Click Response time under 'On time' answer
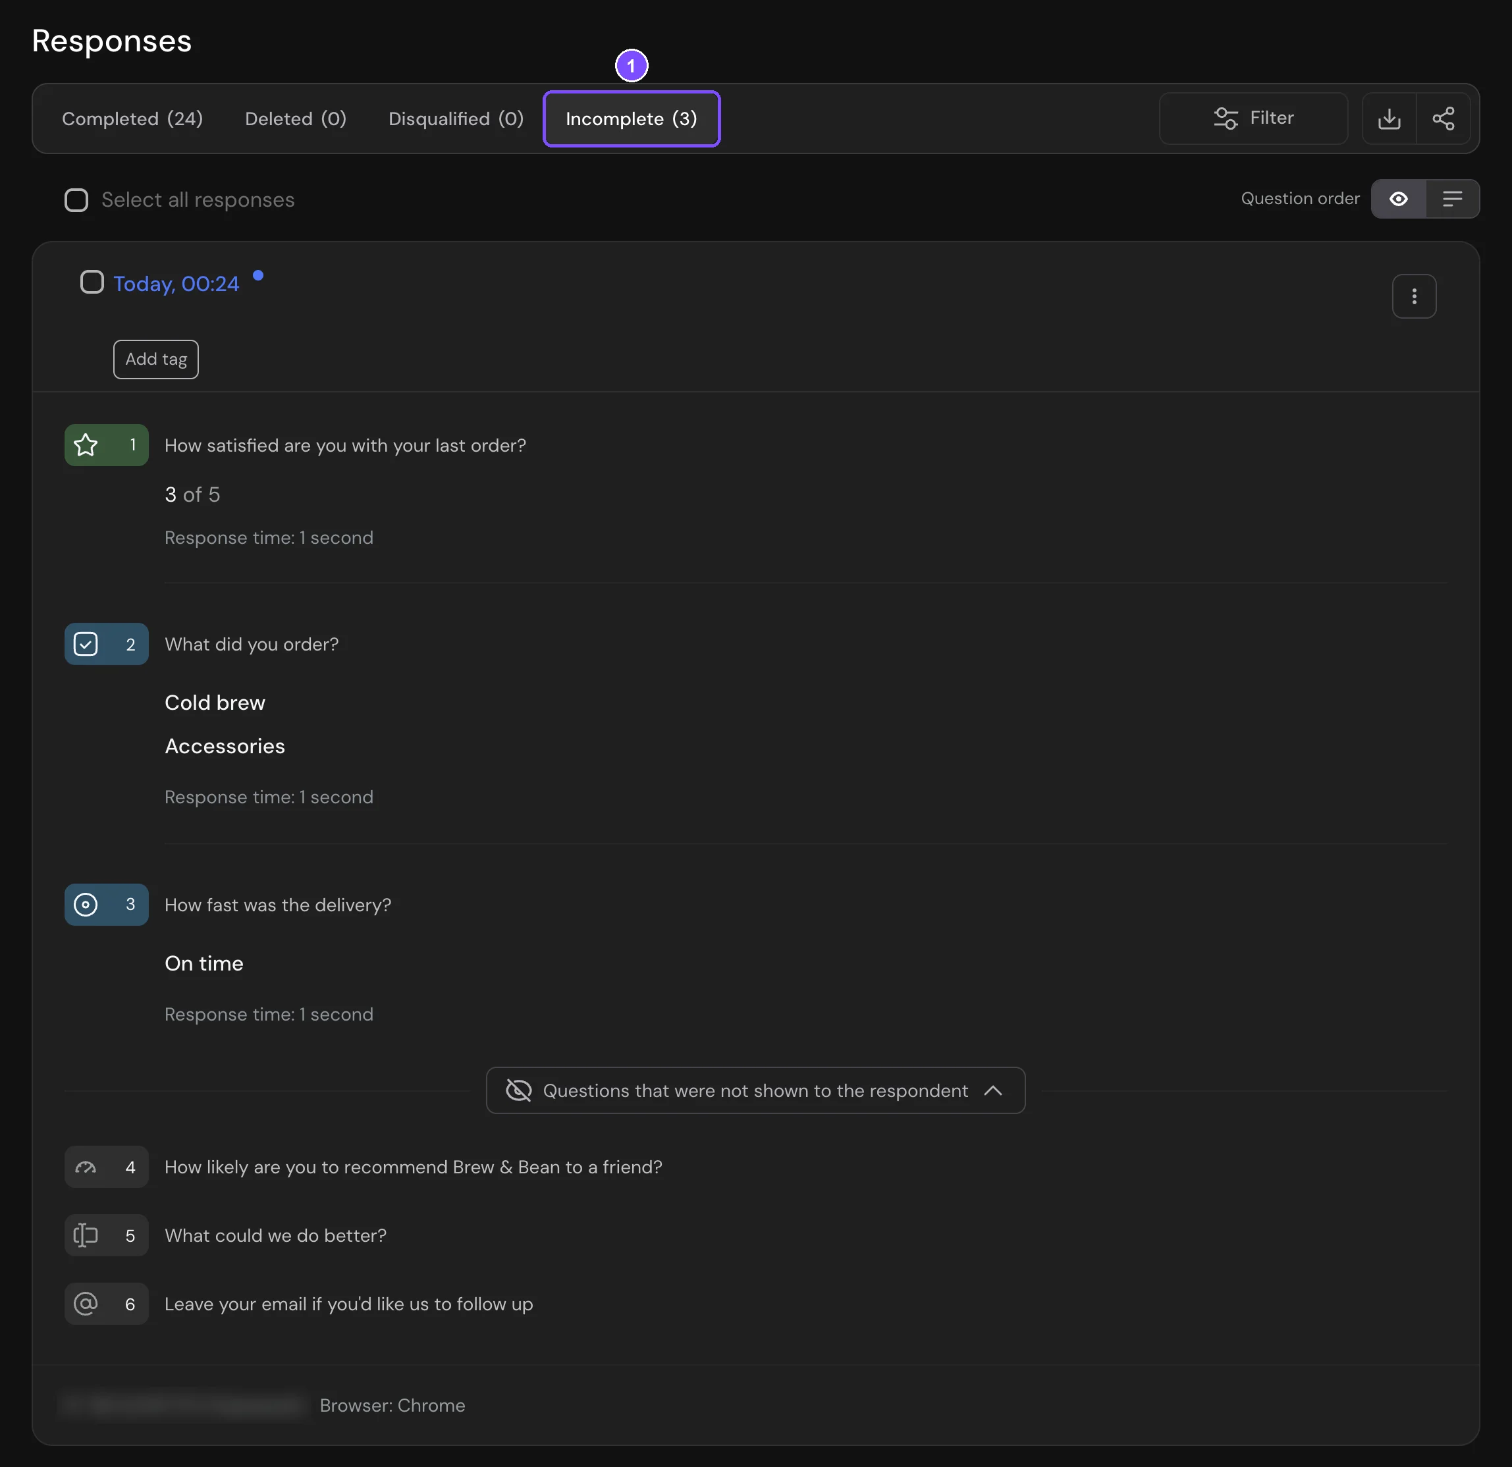The image size is (1512, 1467). pos(269,1014)
